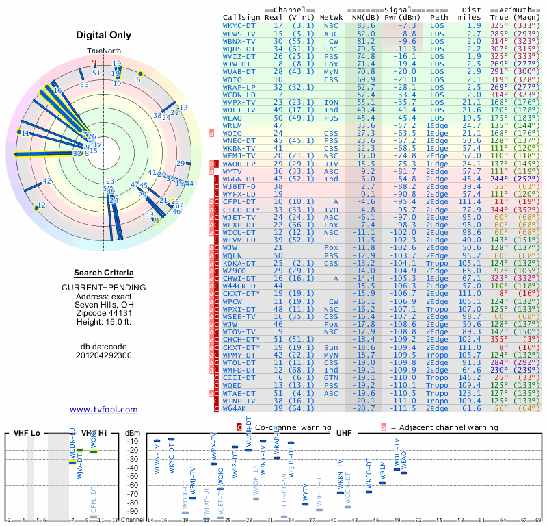Select WTOL-DT callsign in the table
The height and width of the screenshot is (526, 547).
(x=239, y=363)
